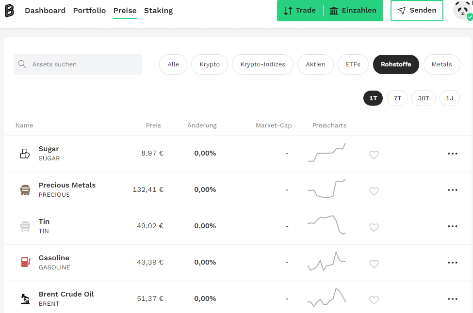Click the Senden button
The width and height of the screenshot is (473, 313).
coord(417,11)
